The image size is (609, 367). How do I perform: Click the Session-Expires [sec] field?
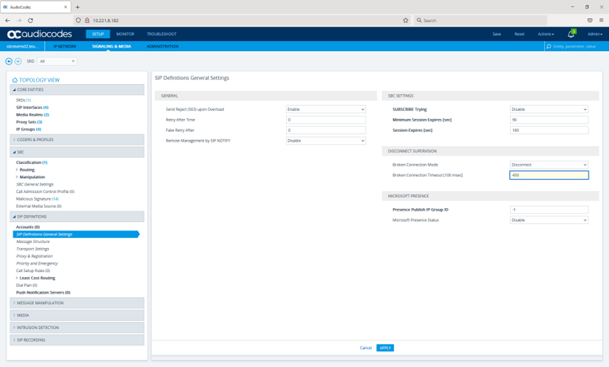point(549,131)
